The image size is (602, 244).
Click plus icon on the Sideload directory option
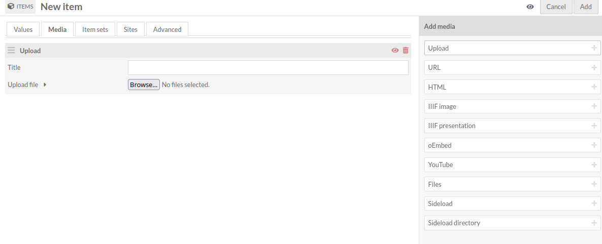click(x=594, y=223)
